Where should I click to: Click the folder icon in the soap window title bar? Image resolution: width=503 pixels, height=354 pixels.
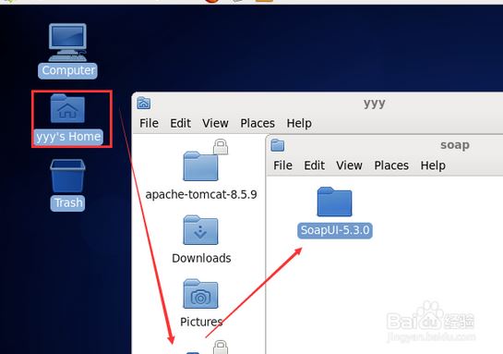click(x=278, y=145)
